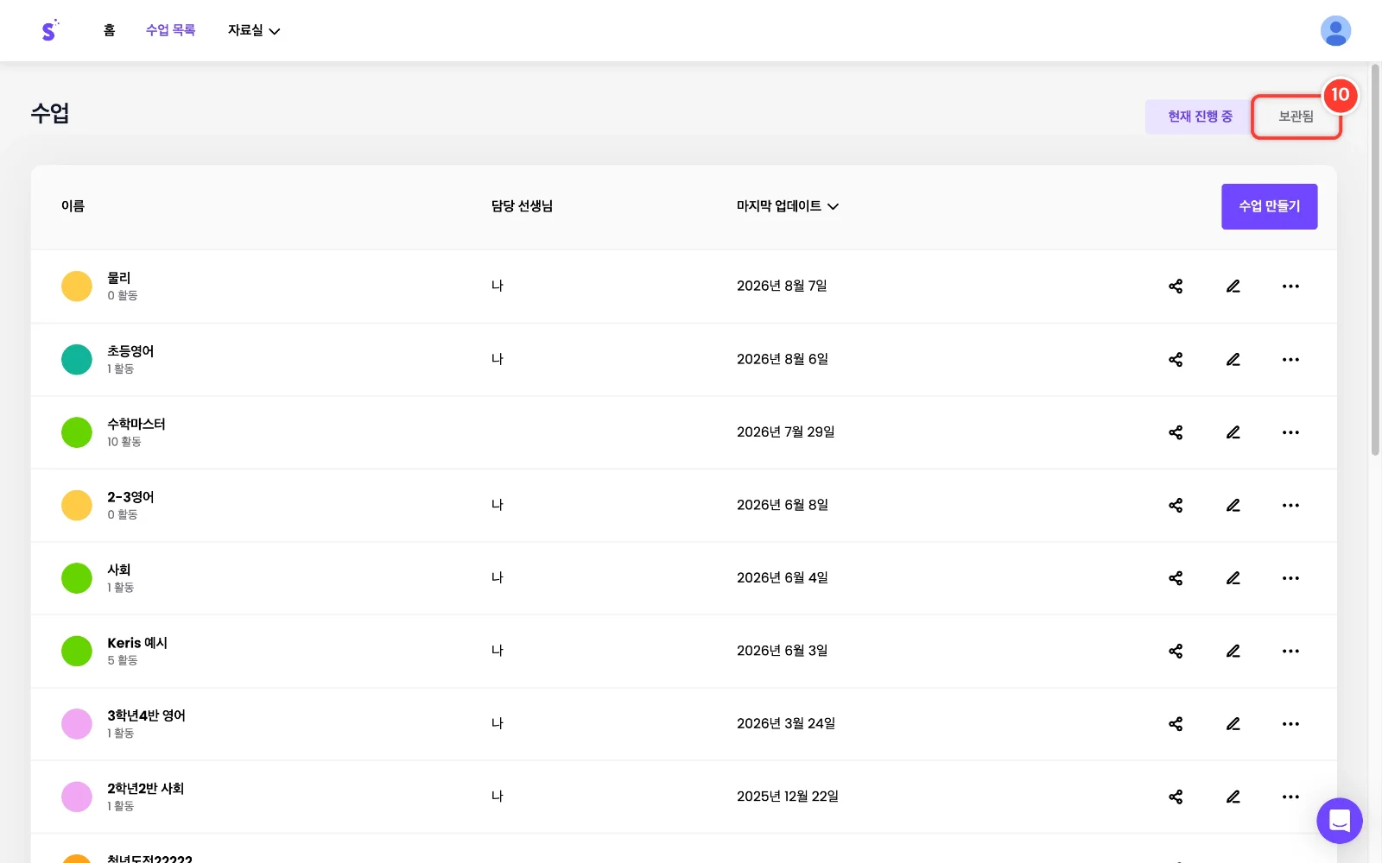Open more options for 3학년4반 영어
This screenshot has height=863, width=1382.
click(x=1290, y=724)
